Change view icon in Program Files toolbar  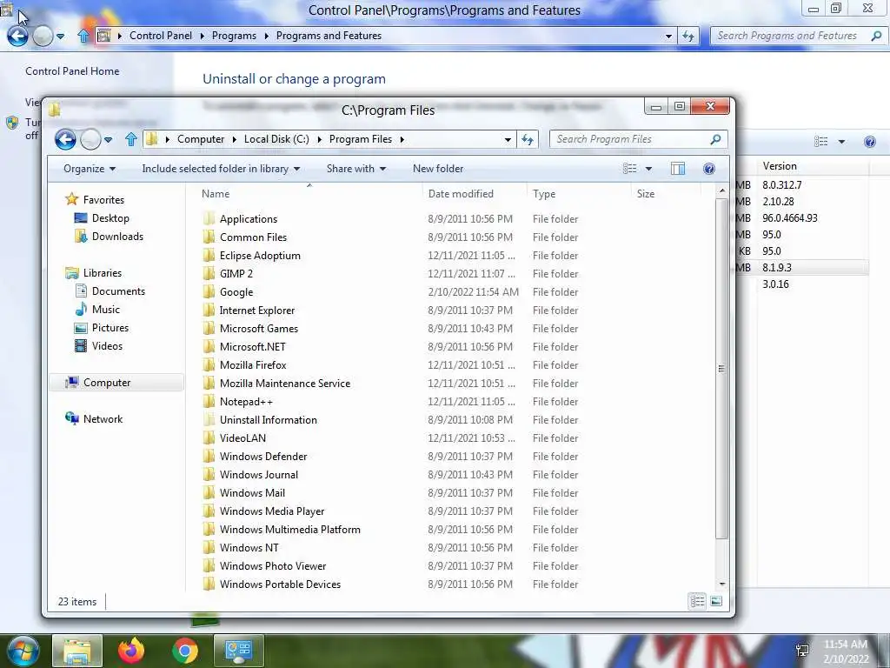tap(629, 169)
